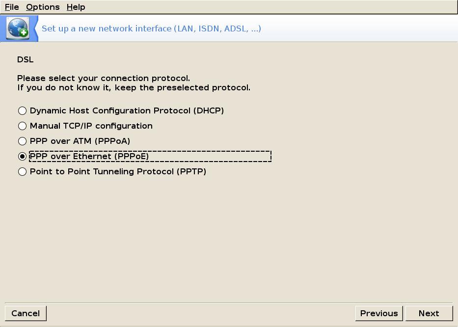Screen dimensions: 458x327
Task: Open the Help menu
Action: (76, 7)
